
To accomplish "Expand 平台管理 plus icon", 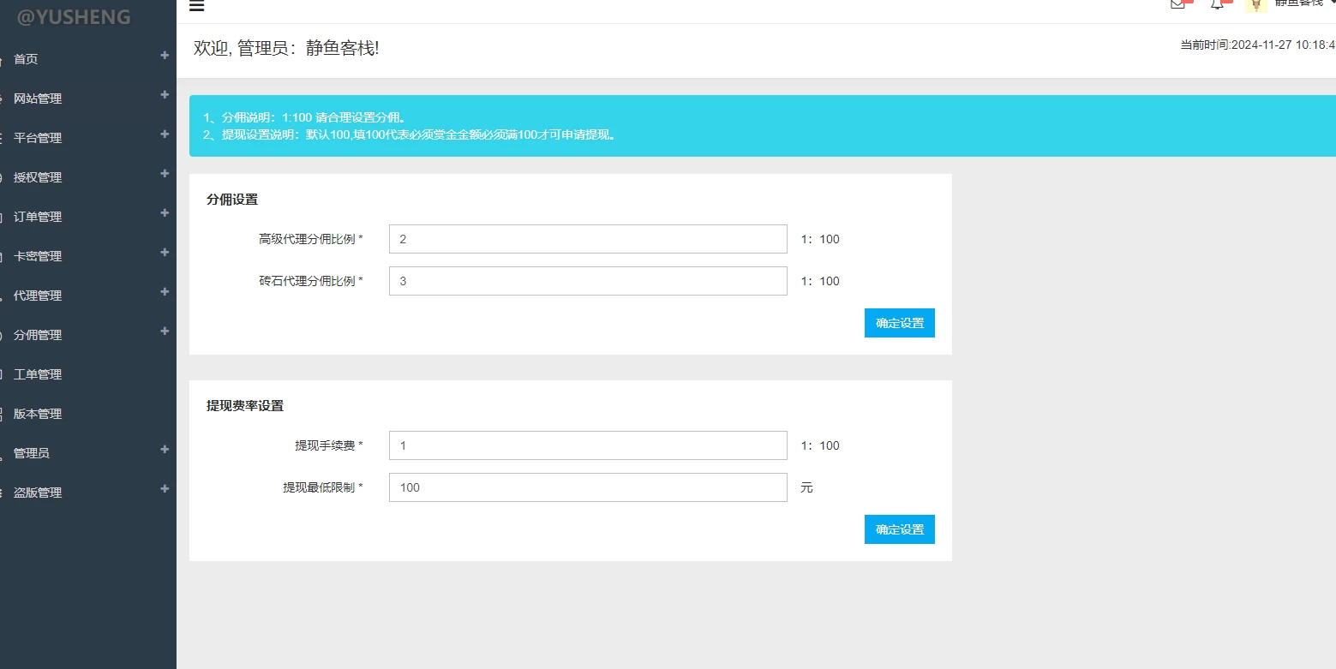I will 165,134.
